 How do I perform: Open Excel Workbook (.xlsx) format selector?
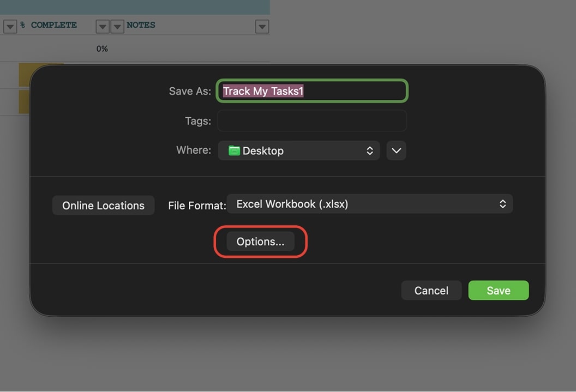[370, 203]
